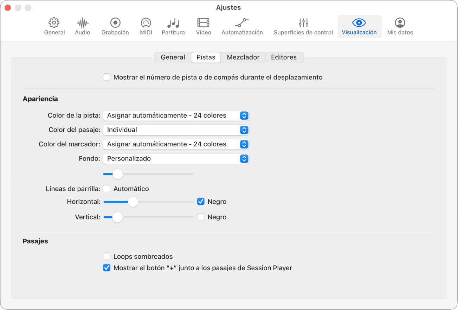Expand the Color del pasaje menu
Viewport: 458px width, 310px height.
coord(176,130)
